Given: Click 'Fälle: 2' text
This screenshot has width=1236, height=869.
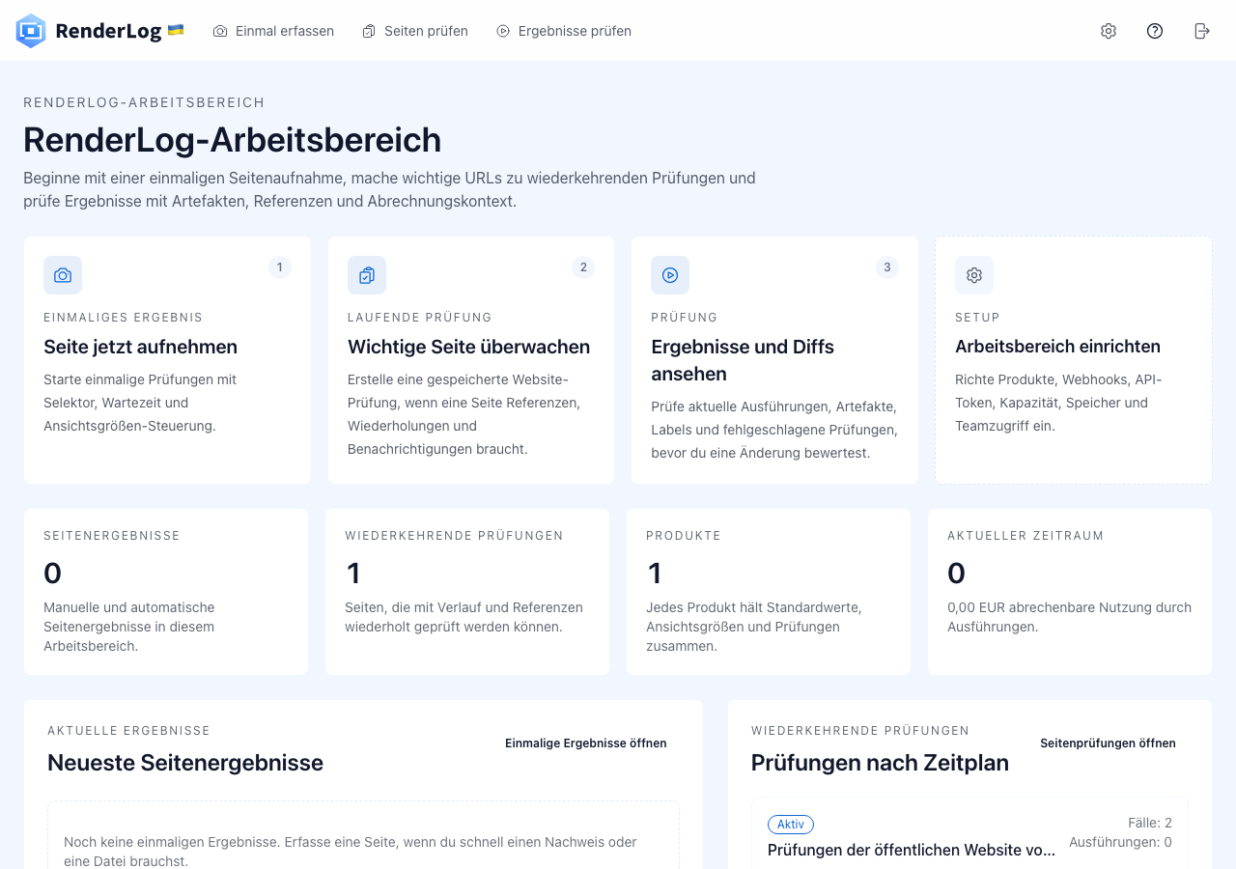Looking at the screenshot, I should pyautogui.click(x=1150, y=824).
